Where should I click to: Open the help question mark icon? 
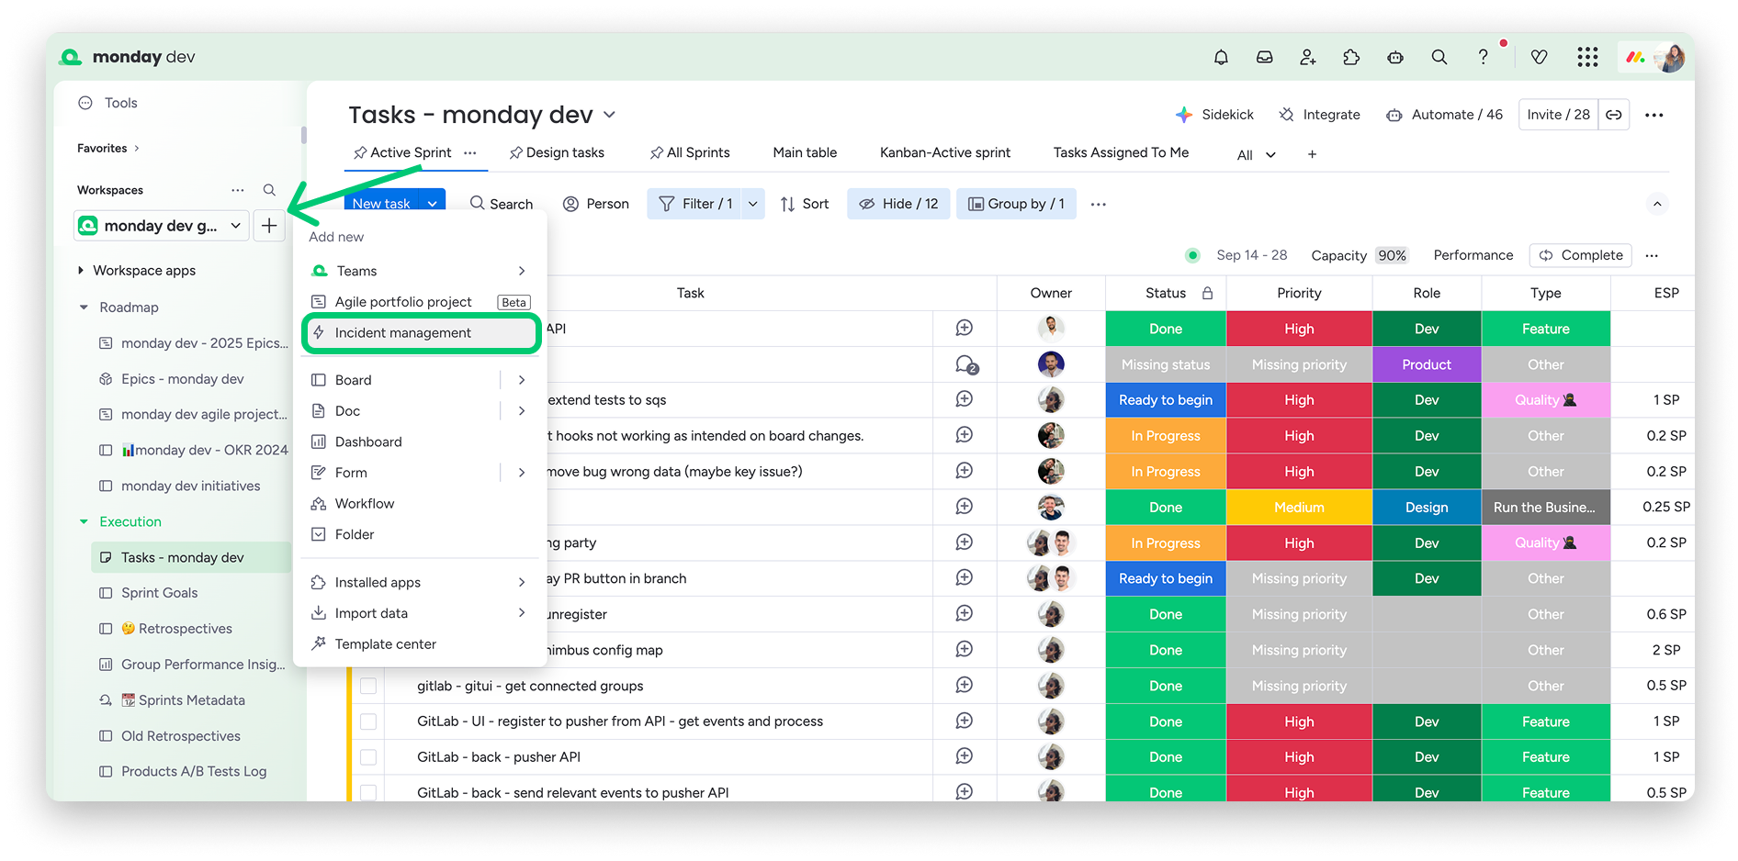click(x=1483, y=57)
